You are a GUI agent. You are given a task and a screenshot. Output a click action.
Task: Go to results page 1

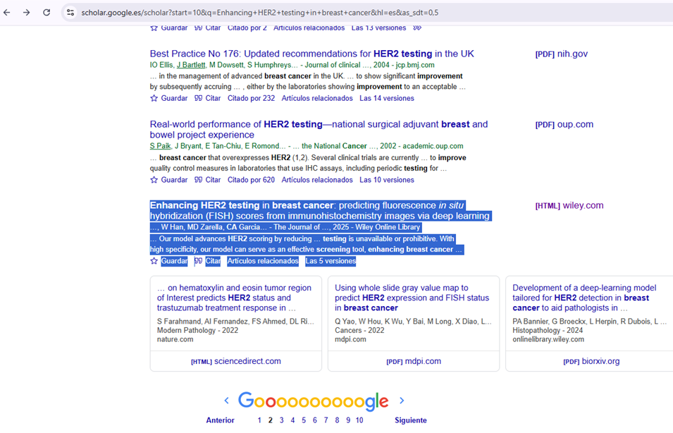coord(259,420)
